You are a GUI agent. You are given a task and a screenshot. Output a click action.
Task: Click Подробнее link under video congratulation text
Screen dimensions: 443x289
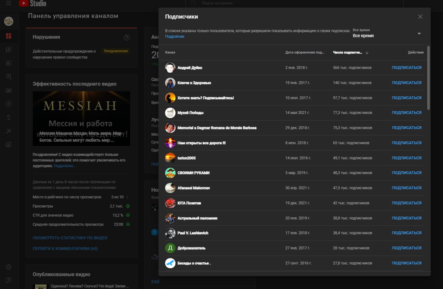[64, 166]
